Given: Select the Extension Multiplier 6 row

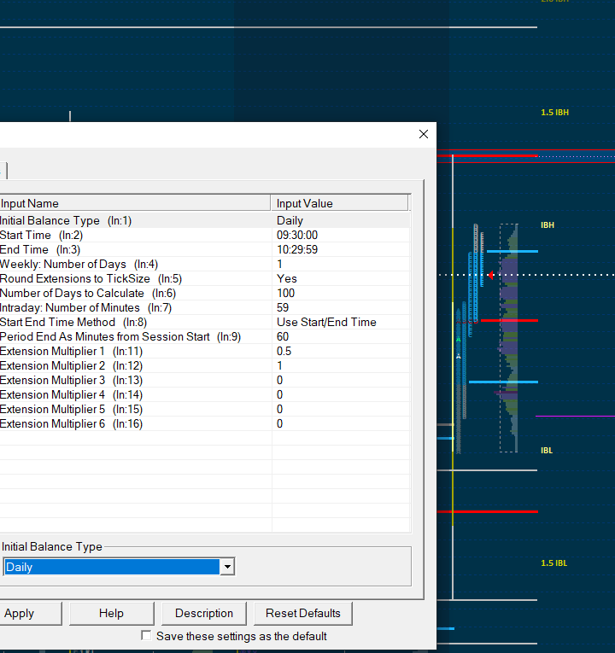Looking at the screenshot, I should 71,423.
